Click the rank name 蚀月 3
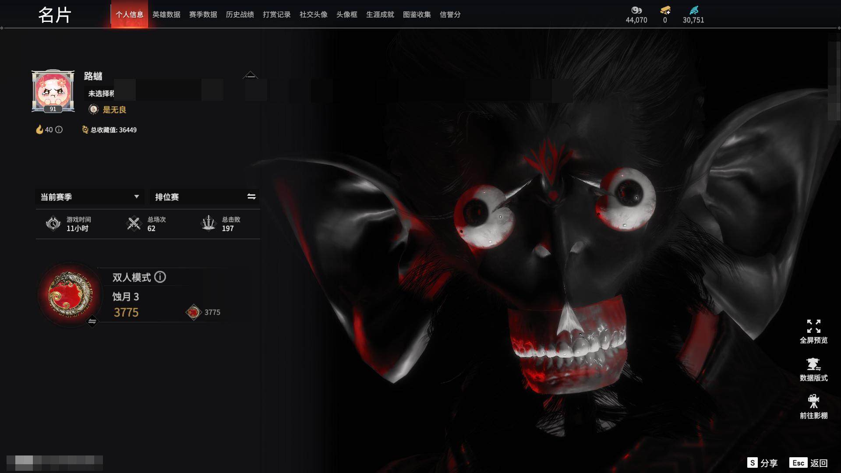This screenshot has width=841, height=473. point(126,297)
